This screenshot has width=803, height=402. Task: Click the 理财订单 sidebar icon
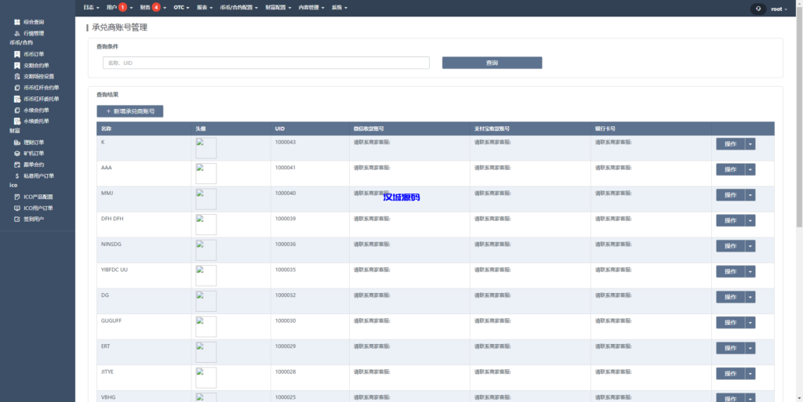[x=17, y=143]
